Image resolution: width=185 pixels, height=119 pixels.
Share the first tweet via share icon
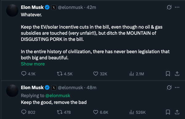point(177,74)
